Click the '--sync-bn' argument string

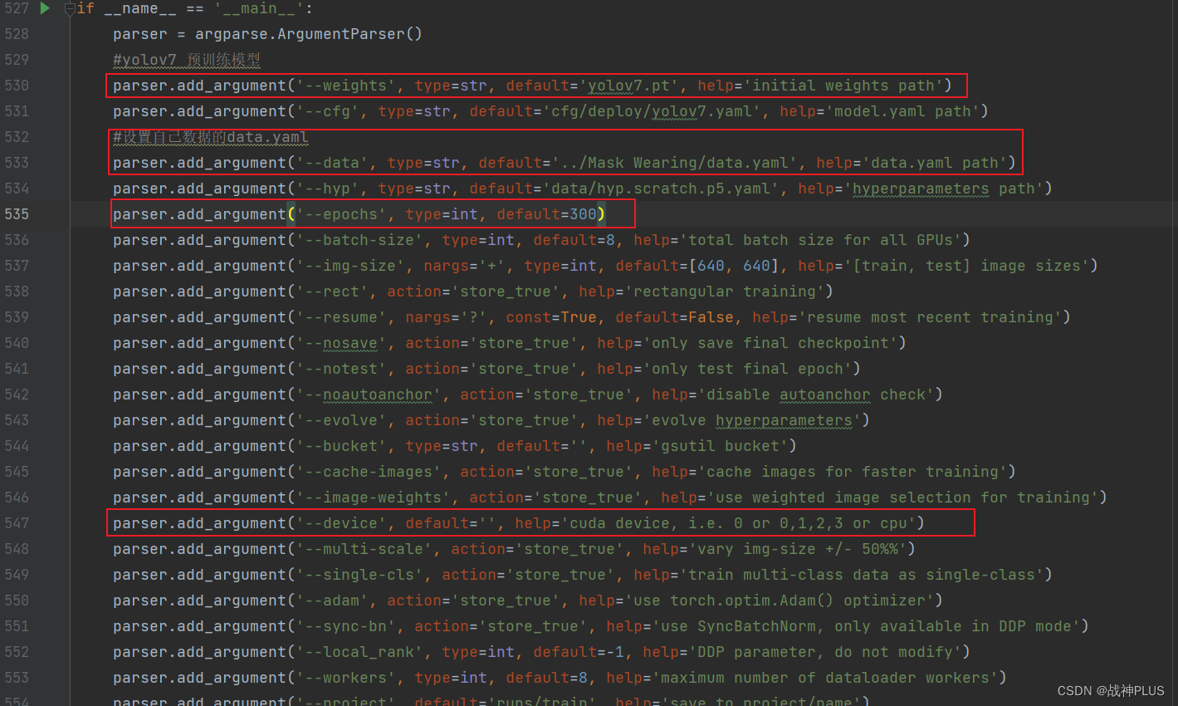click(x=346, y=626)
